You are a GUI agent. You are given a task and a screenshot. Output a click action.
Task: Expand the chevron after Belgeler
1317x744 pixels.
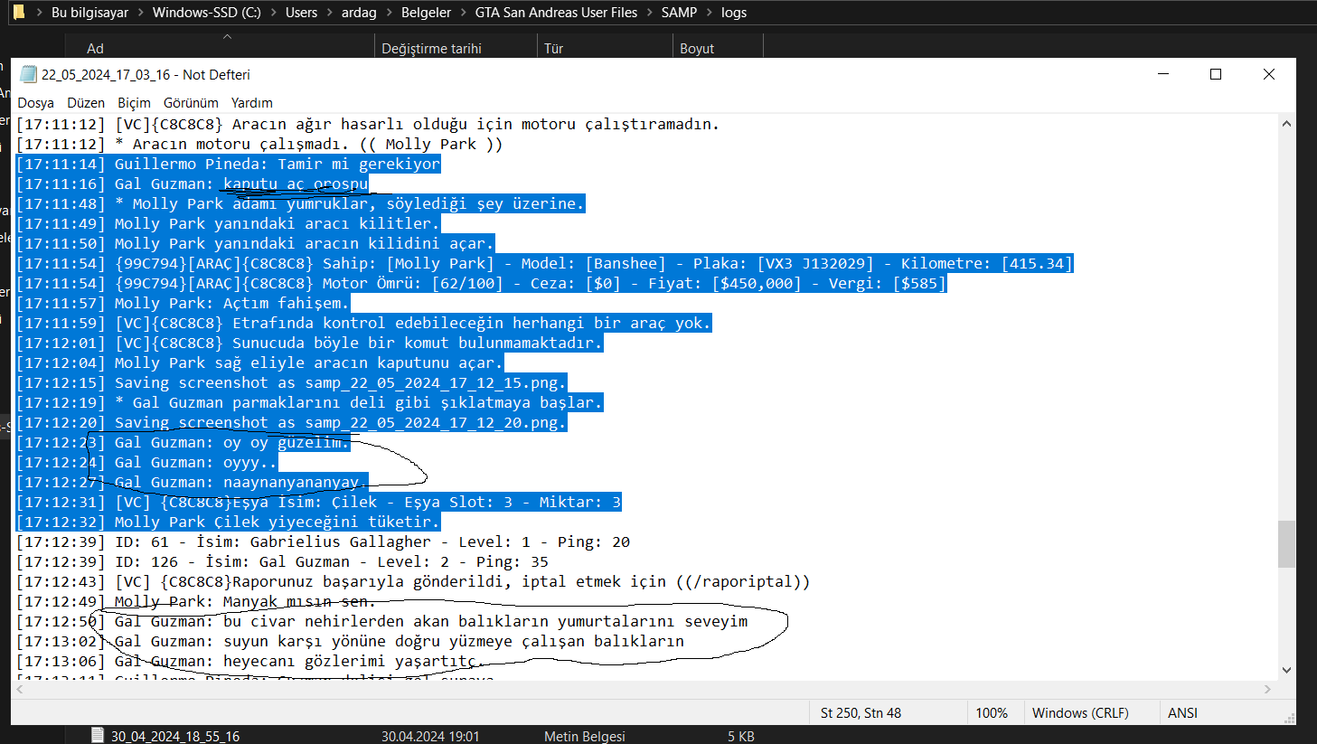[x=463, y=13]
